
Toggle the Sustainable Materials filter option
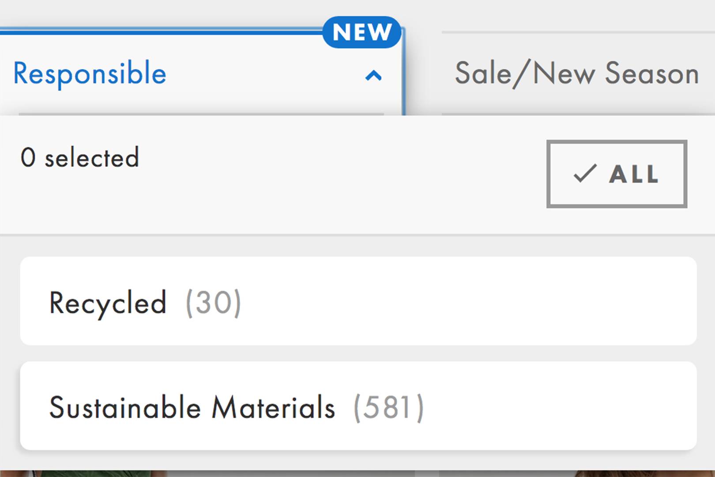tap(358, 406)
